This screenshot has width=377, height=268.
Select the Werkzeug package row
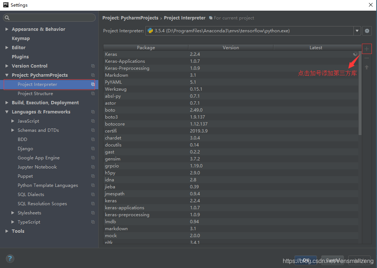point(231,89)
